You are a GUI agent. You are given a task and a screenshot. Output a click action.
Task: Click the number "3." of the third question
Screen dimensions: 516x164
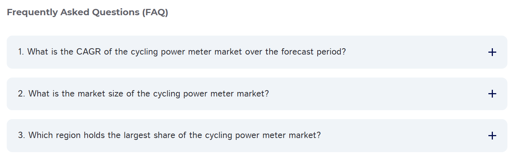22,135
